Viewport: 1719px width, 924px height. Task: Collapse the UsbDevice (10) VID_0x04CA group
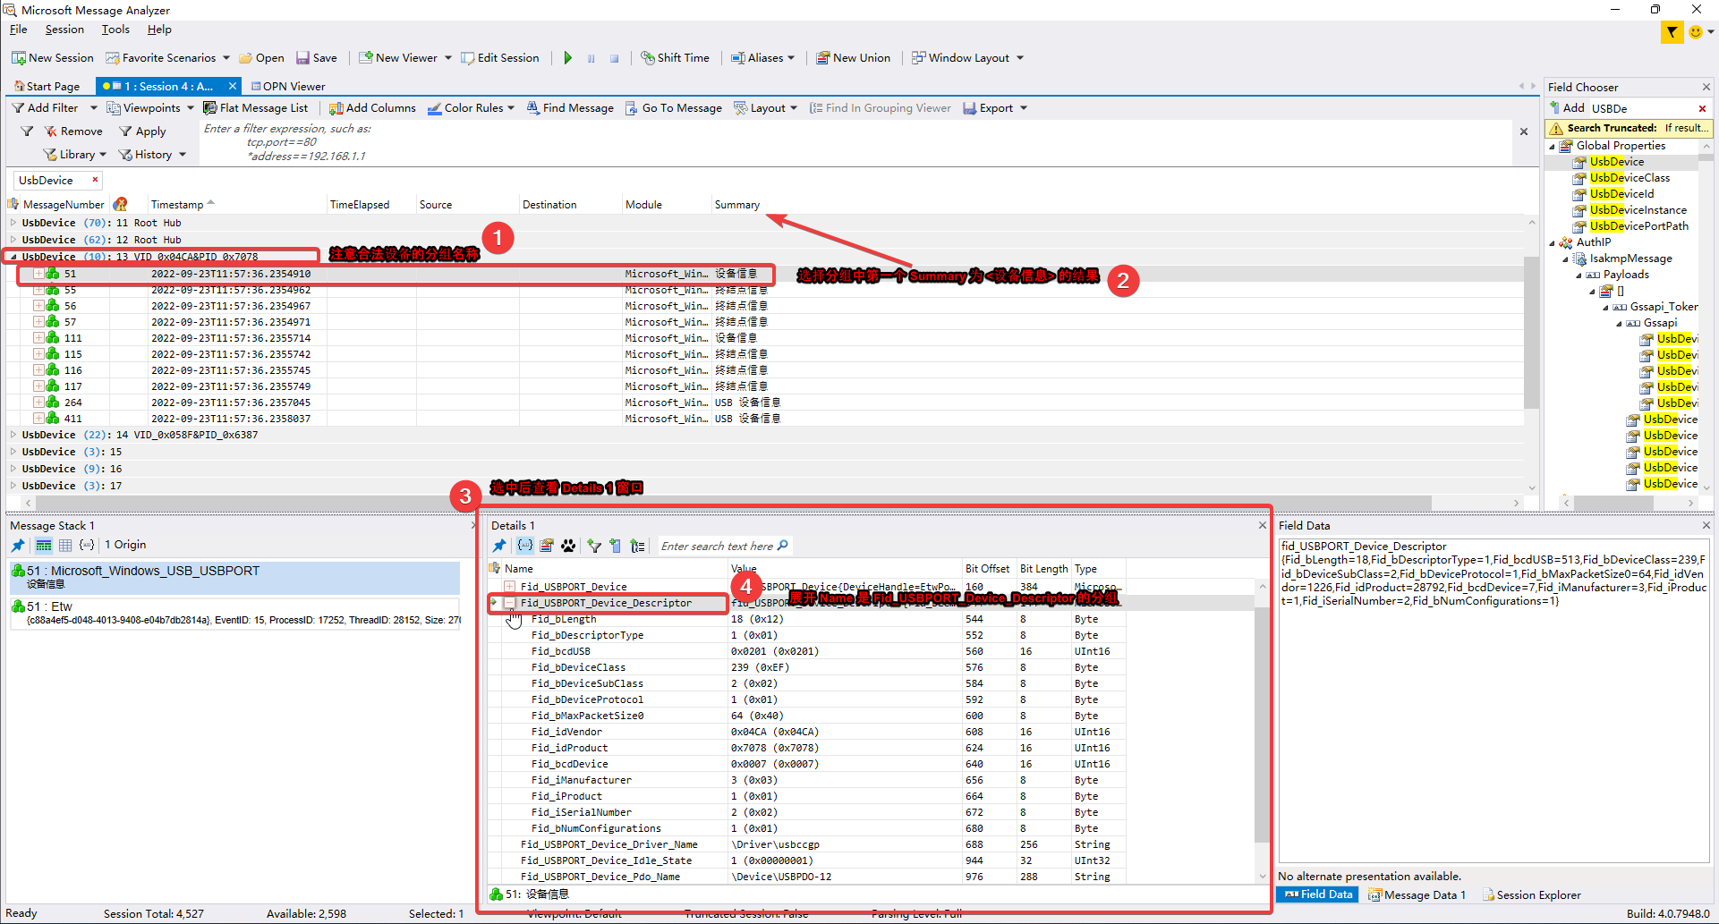(13, 257)
